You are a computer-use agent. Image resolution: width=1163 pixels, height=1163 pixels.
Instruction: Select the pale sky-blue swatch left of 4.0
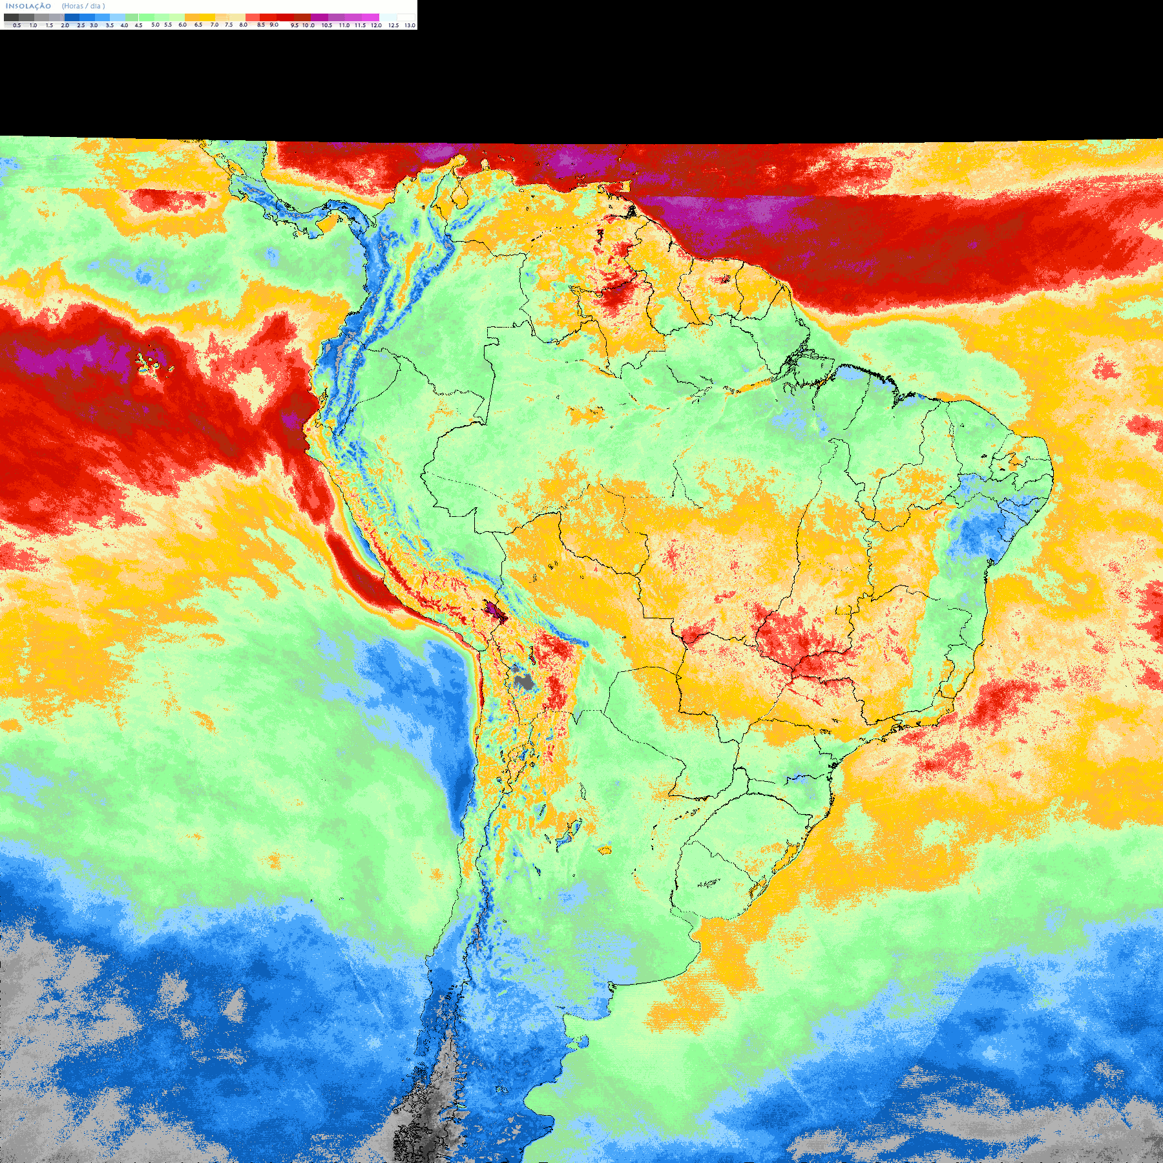point(118,17)
